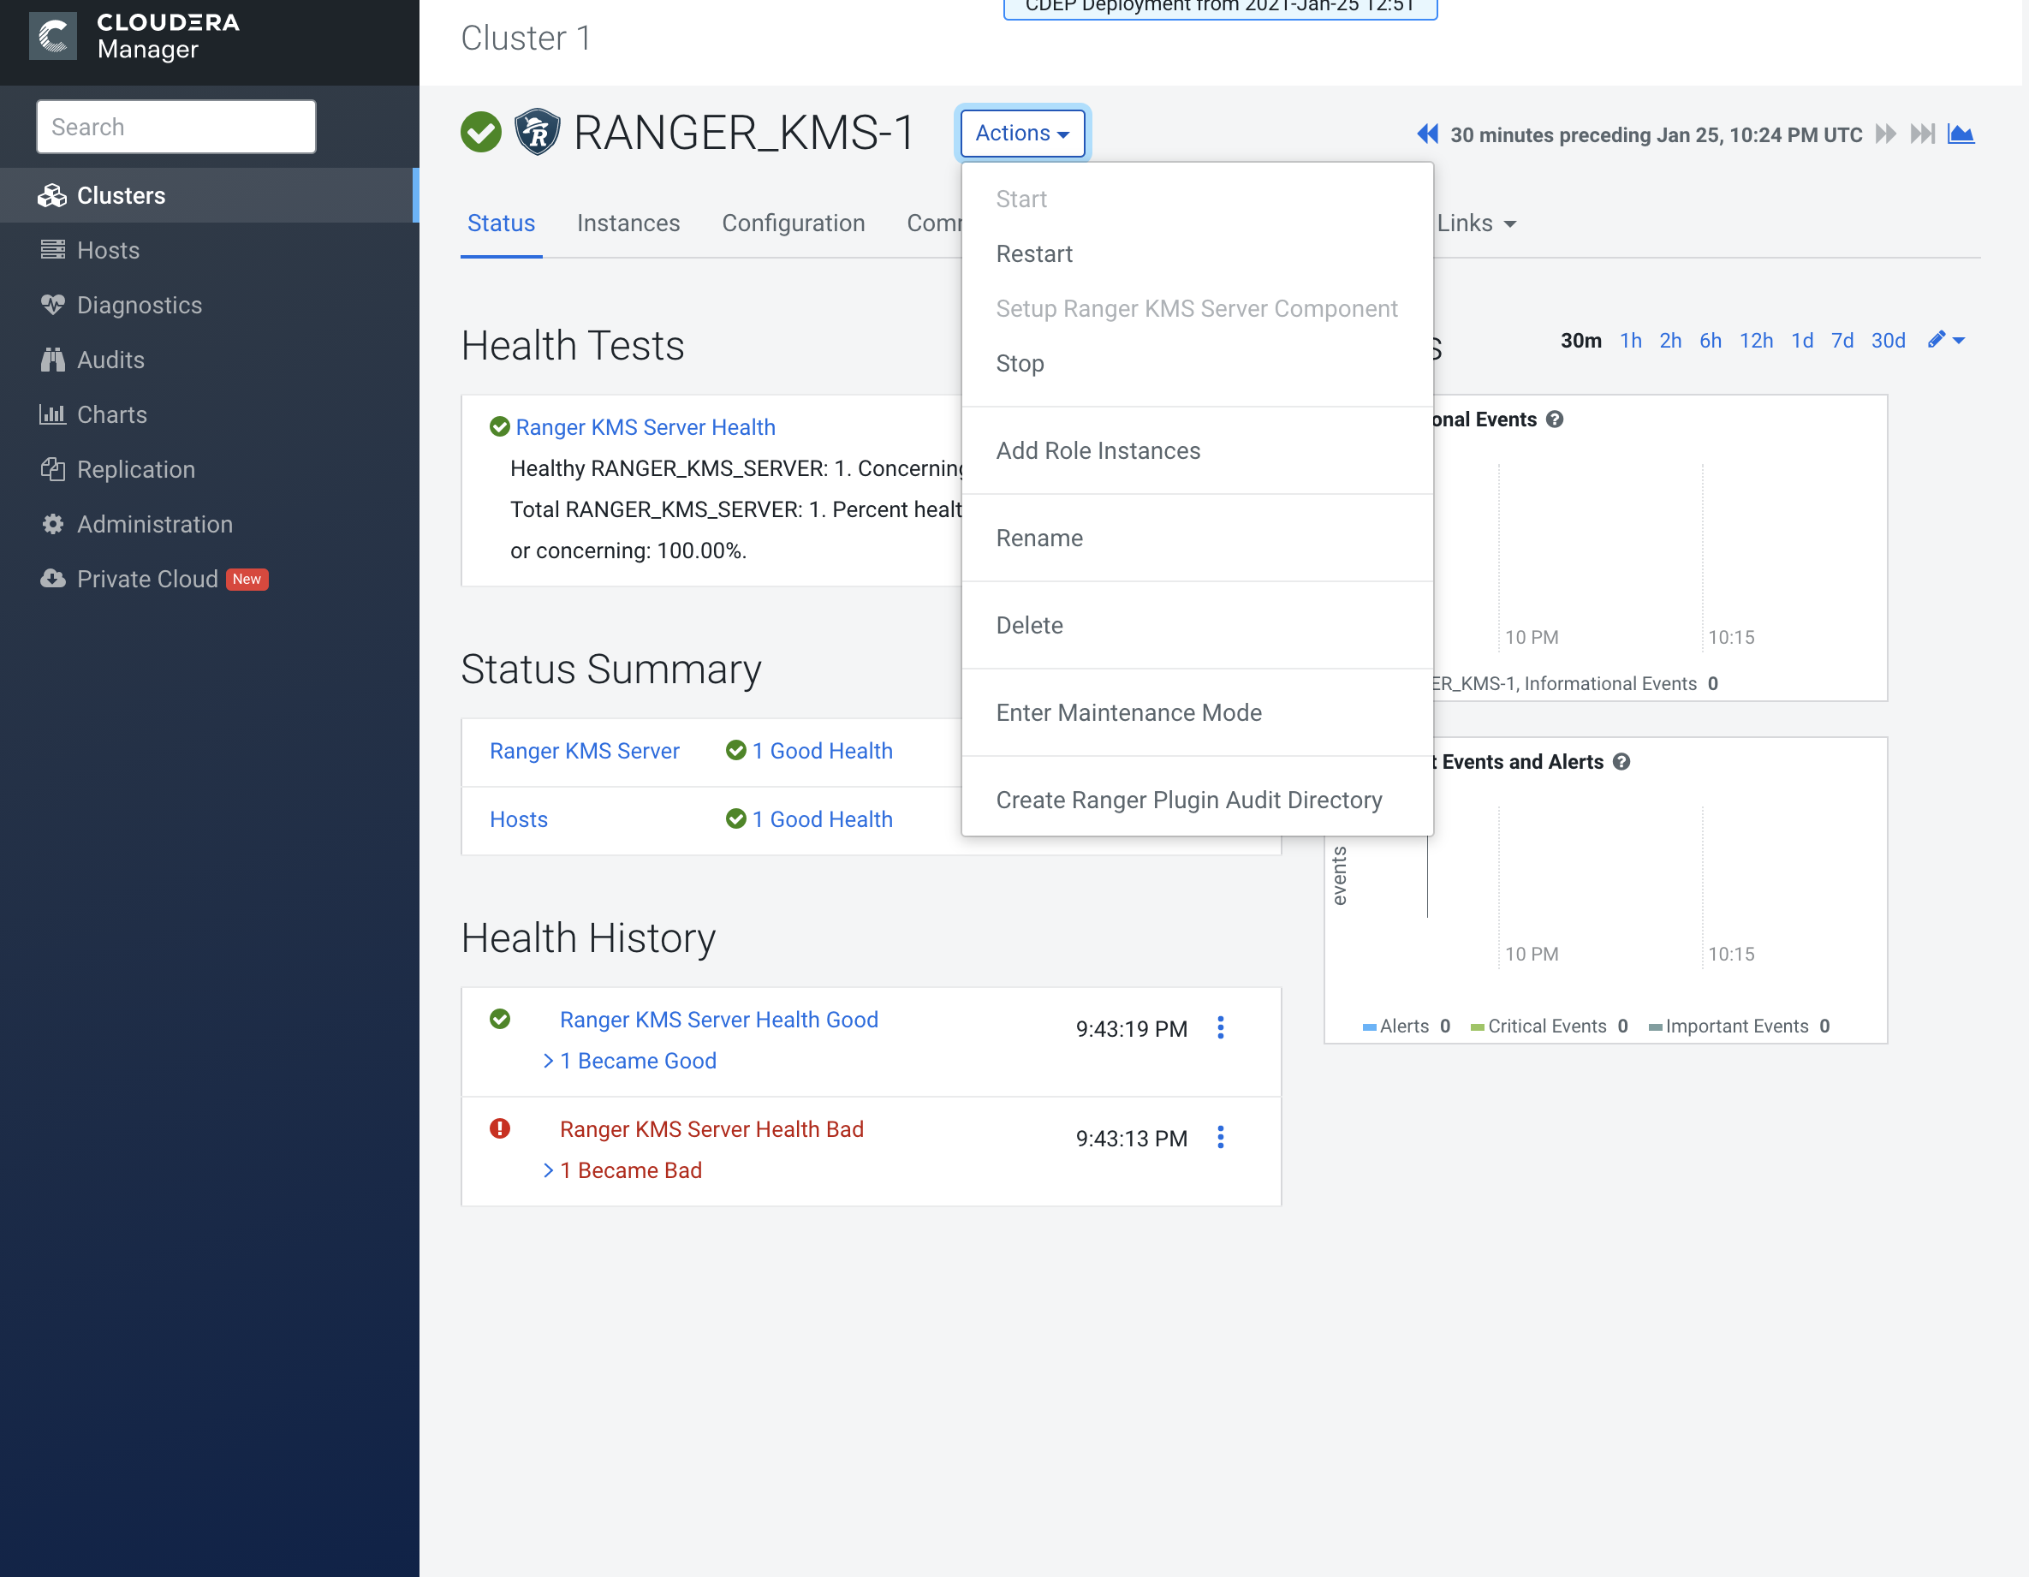Collapse the Actions dropdown button
This screenshot has width=2029, height=1577.
1022,133
